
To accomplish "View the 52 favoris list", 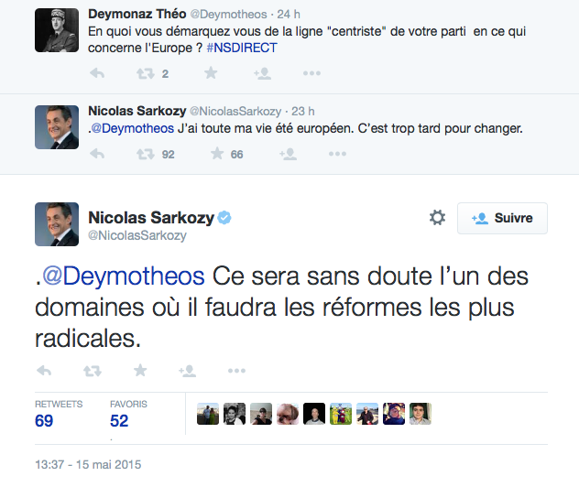I will click(119, 421).
